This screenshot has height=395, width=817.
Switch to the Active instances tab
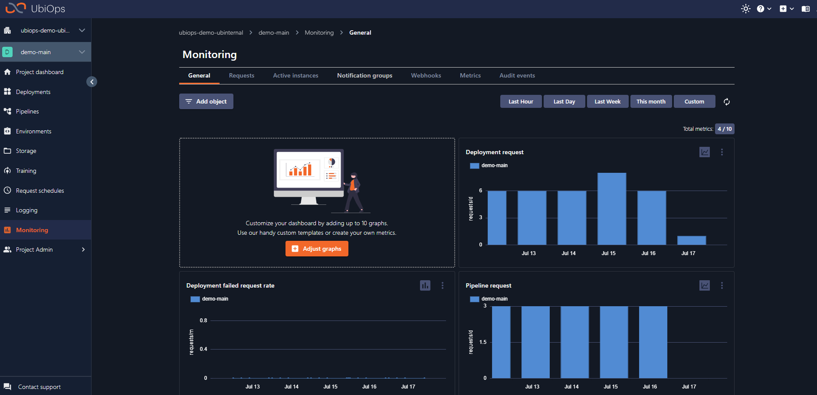tap(295, 75)
